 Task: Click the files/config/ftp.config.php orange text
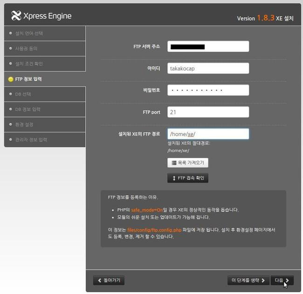coord(154,230)
